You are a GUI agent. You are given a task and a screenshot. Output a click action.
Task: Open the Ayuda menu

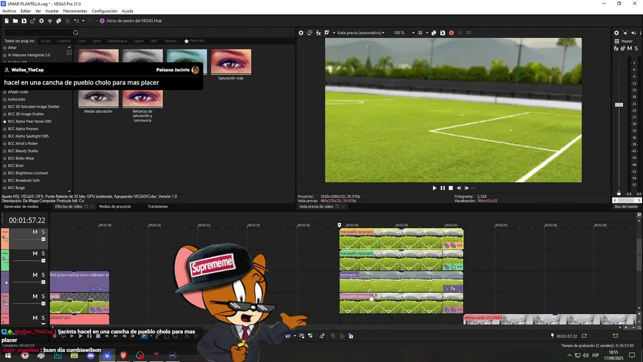point(128,11)
